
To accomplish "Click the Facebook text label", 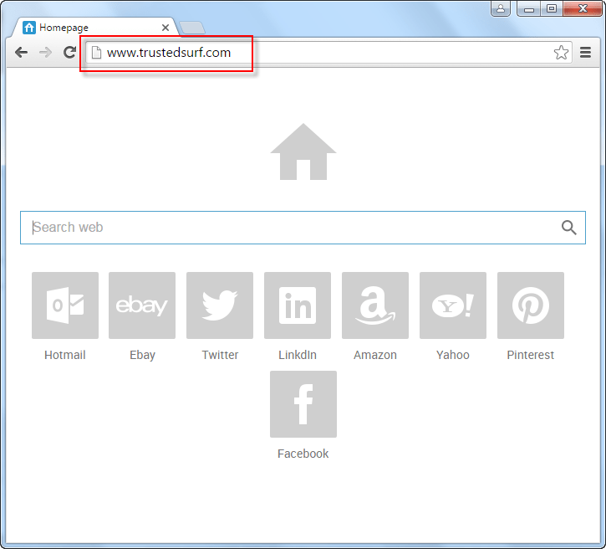I will [303, 454].
